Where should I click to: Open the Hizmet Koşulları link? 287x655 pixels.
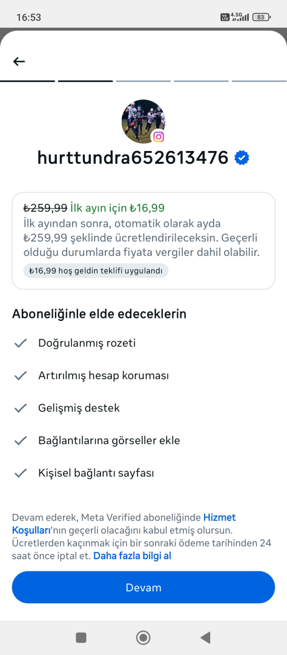pos(124,524)
